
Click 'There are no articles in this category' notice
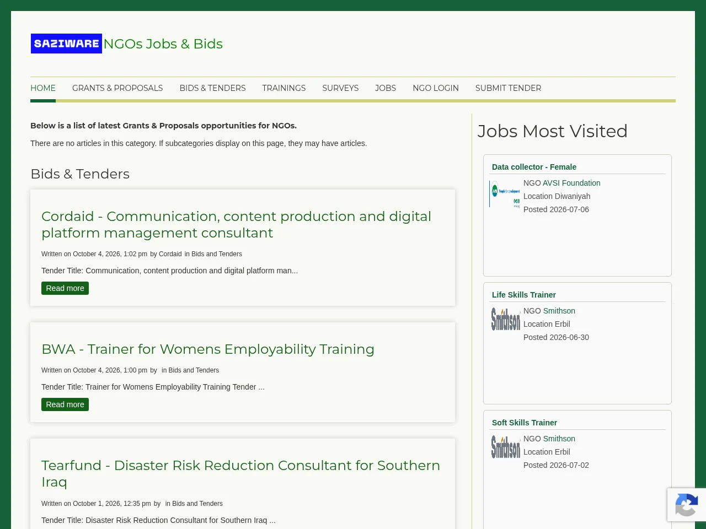click(x=199, y=143)
